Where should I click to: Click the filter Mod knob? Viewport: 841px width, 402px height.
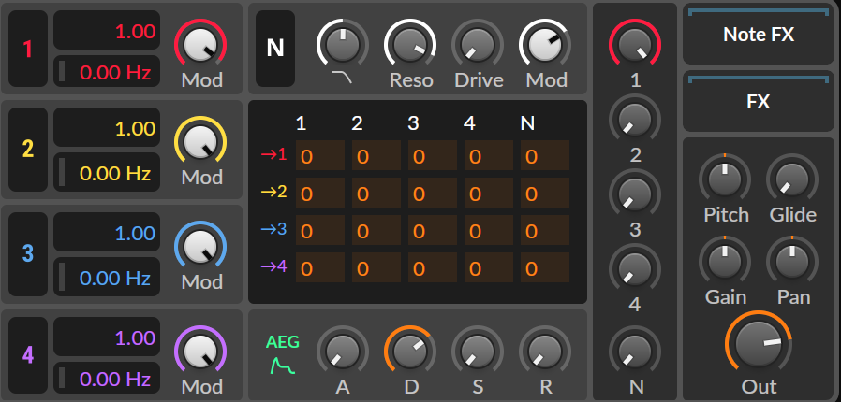pyautogui.click(x=545, y=44)
